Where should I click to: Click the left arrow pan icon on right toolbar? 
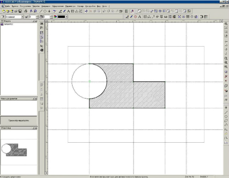(x=226, y=41)
